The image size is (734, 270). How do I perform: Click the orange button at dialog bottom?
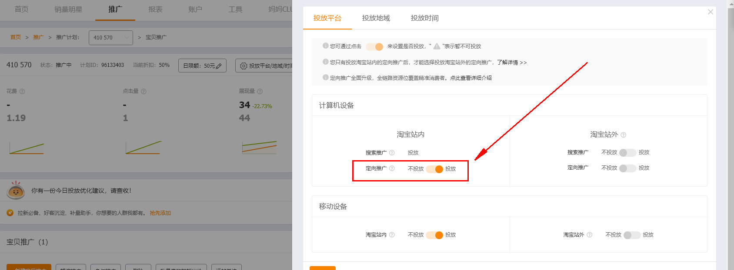point(323,268)
